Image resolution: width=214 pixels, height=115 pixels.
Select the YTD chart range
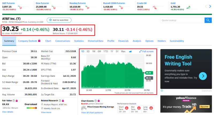pyautogui.click(x=105, y=51)
